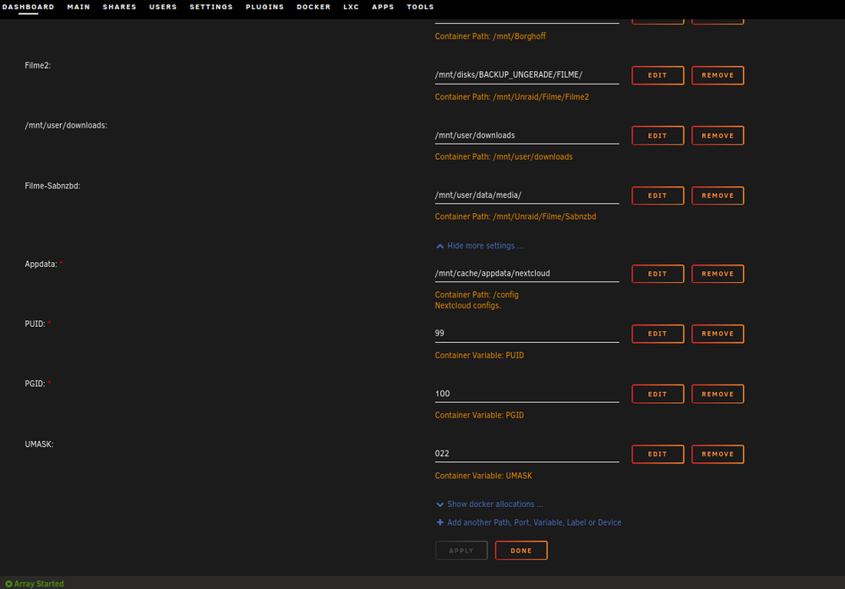Image resolution: width=845 pixels, height=589 pixels.
Task: Open the Settings tab
Action: pyautogui.click(x=211, y=7)
